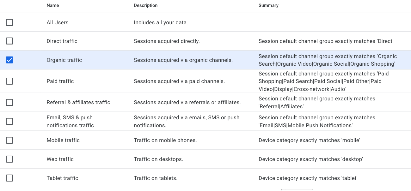The width and height of the screenshot is (411, 191).
Task: Click the Tablet traffic summary text
Action: pyautogui.click(x=308, y=178)
